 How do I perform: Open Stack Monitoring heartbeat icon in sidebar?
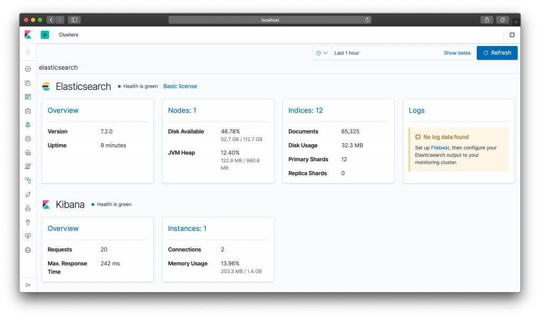[x=28, y=236]
